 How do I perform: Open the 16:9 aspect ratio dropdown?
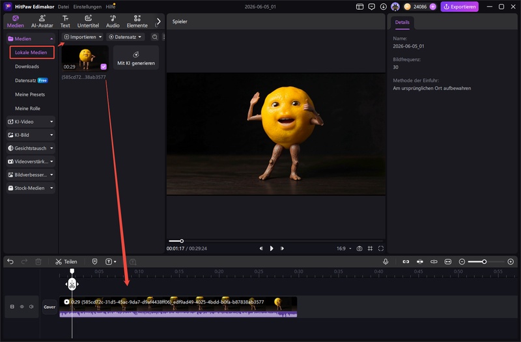pyautogui.click(x=344, y=249)
